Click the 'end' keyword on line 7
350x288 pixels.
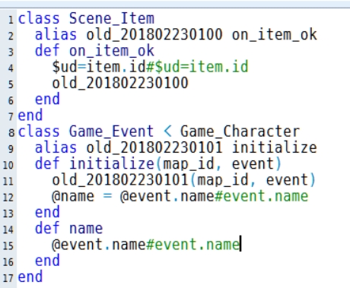click(x=30, y=116)
